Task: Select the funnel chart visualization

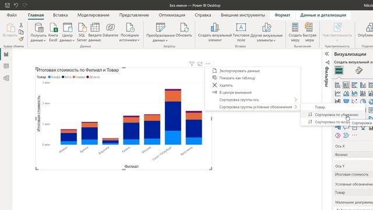Action: [x=346, y=101]
